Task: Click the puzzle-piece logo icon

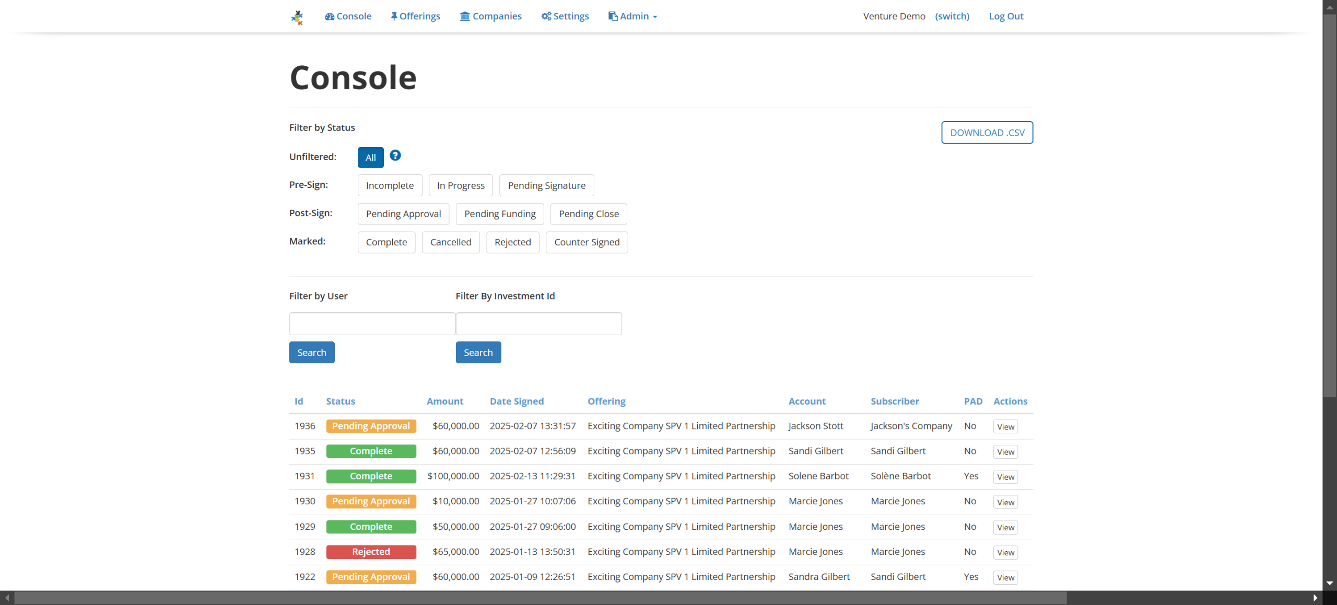Action: pyautogui.click(x=297, y=17)
